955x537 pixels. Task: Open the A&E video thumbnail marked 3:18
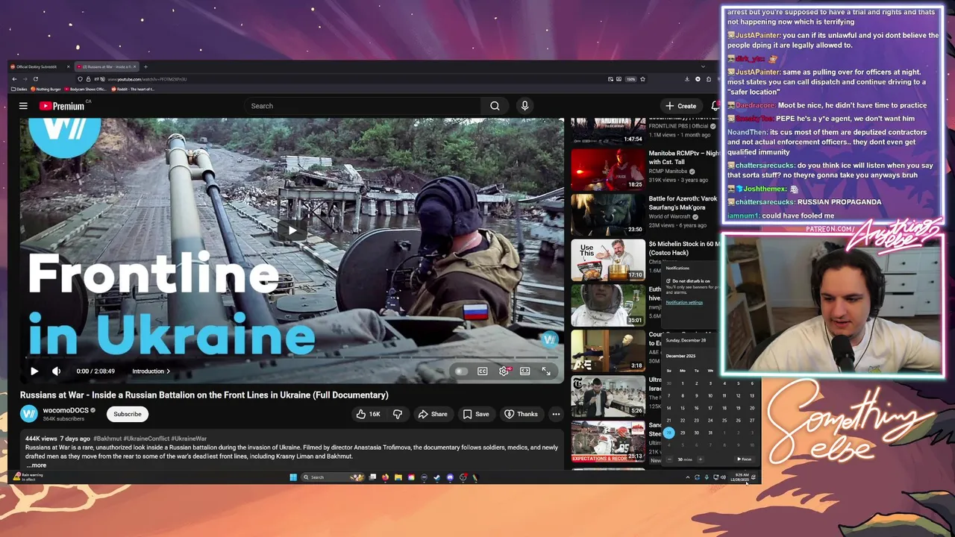tap(608, 350)
